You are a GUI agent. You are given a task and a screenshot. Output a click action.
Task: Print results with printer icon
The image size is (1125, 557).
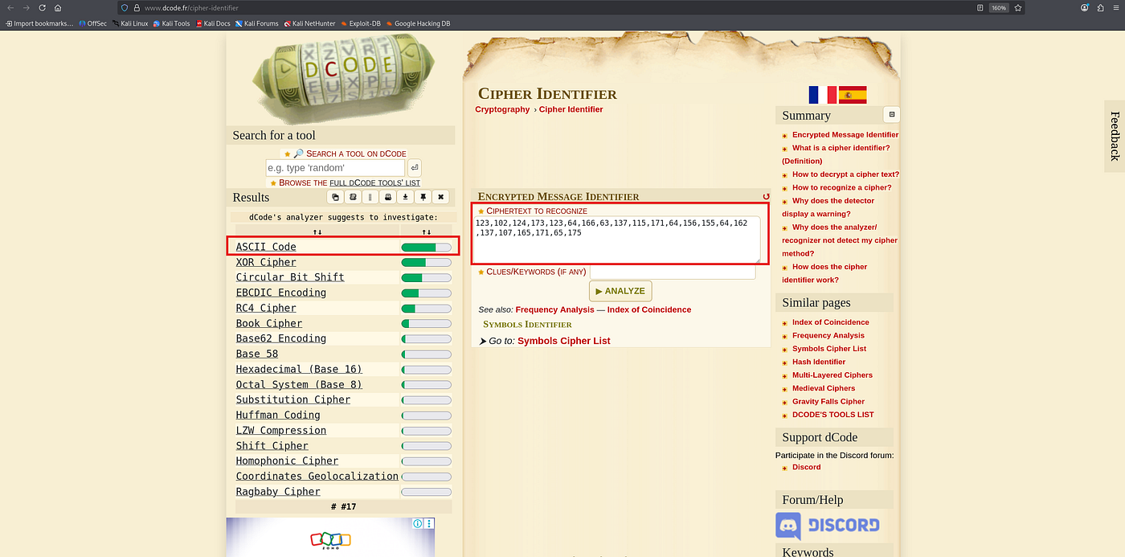[388, 197]
